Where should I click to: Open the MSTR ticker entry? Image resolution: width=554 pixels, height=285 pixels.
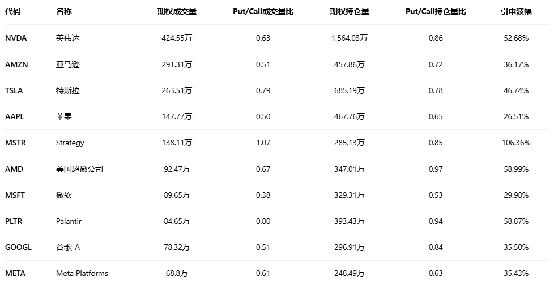(x=15, y=142)
